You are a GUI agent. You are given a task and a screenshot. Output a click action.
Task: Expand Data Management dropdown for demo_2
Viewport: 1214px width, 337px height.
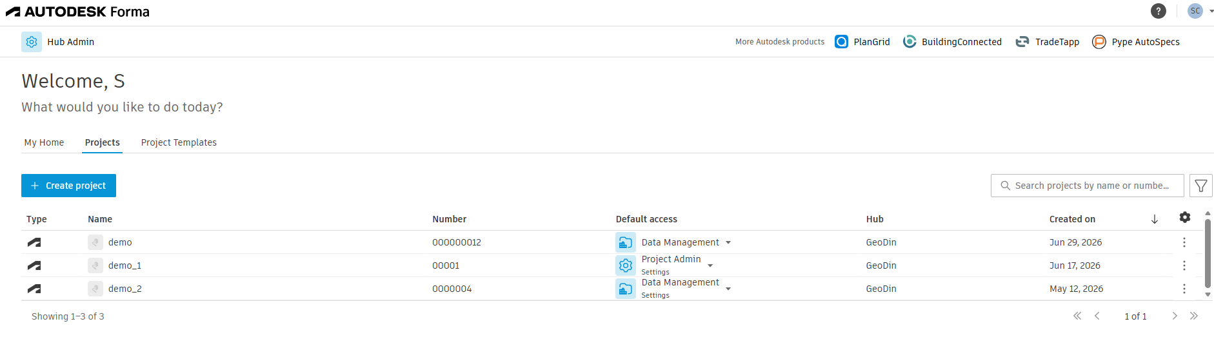728,289
